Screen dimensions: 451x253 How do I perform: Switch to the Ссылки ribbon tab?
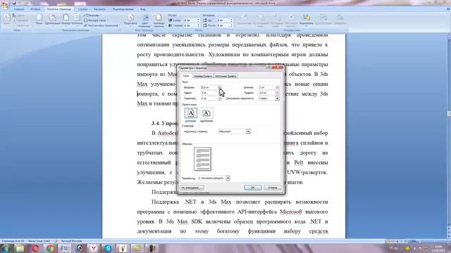click(82, 9)
